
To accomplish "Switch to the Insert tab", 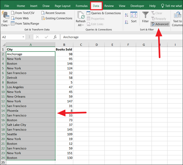I will tap(34, 6).
